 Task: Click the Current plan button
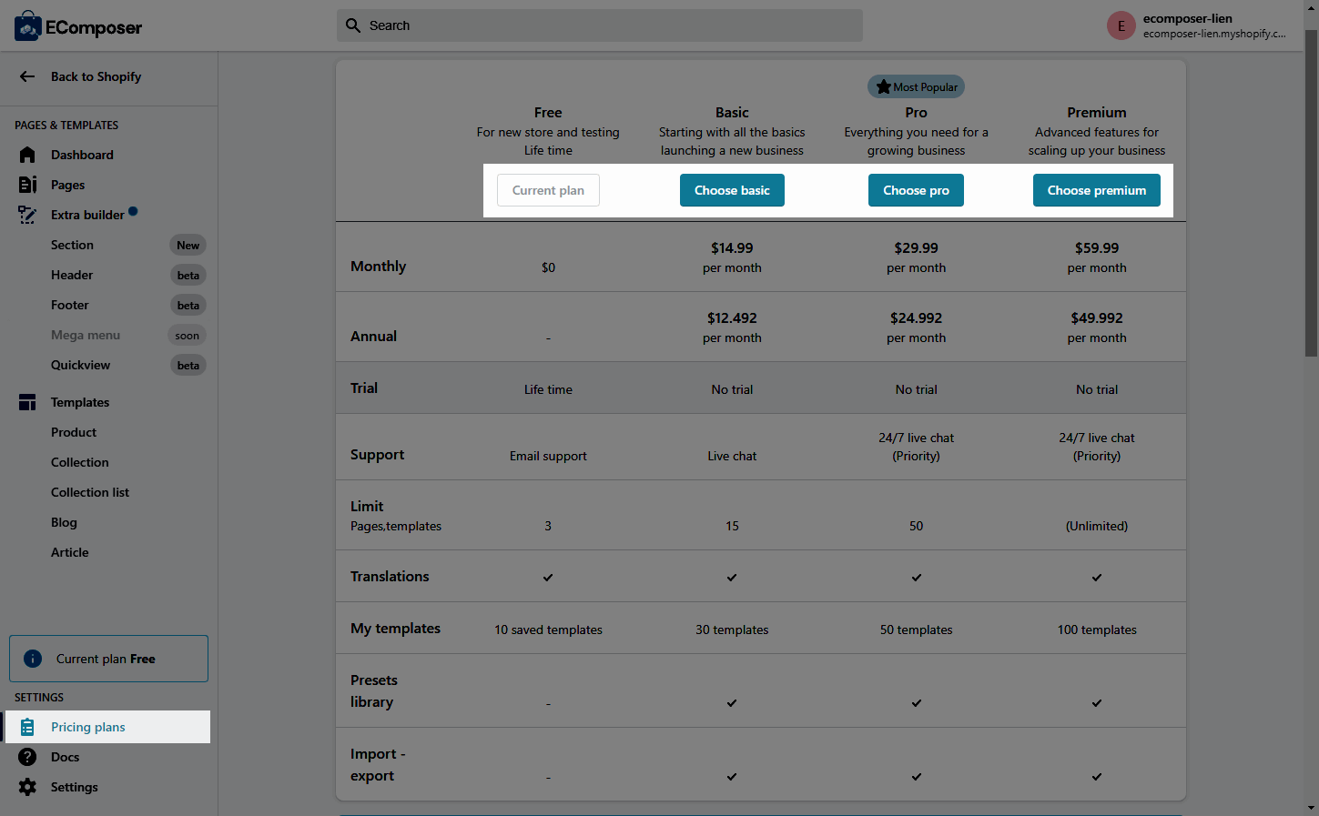548,190
